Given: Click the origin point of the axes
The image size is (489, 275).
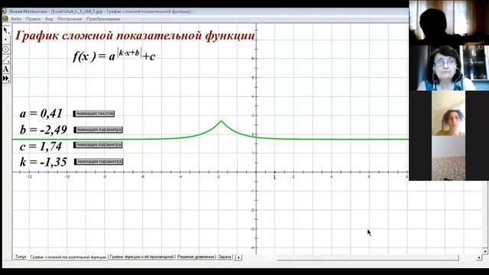Looking at the screenshot, I should 256,172.
